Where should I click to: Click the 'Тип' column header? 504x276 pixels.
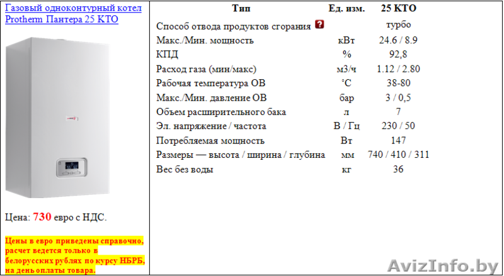(x=241, y=9)
